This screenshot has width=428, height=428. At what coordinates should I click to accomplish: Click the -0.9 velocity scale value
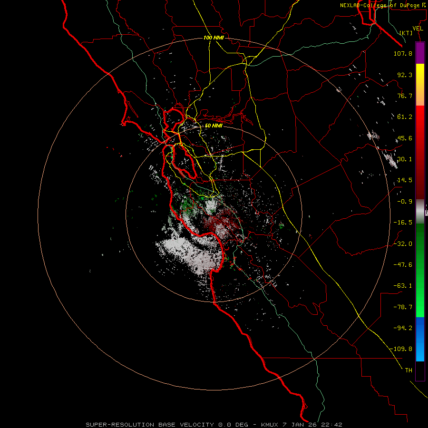tap(405, 202)
